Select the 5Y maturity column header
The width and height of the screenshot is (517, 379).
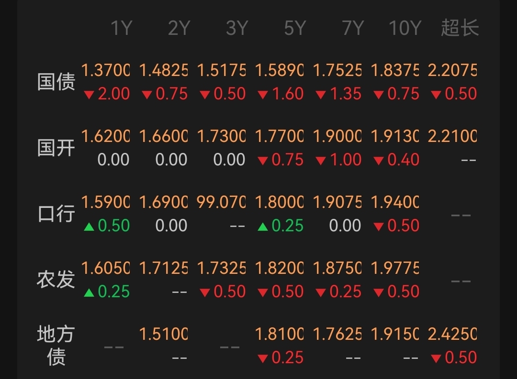point(294,29)
